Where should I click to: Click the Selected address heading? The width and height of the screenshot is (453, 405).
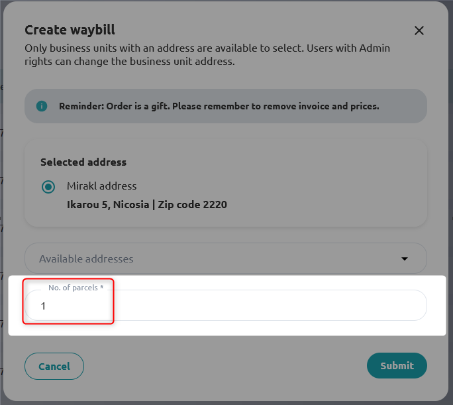[x=83, y=162]
